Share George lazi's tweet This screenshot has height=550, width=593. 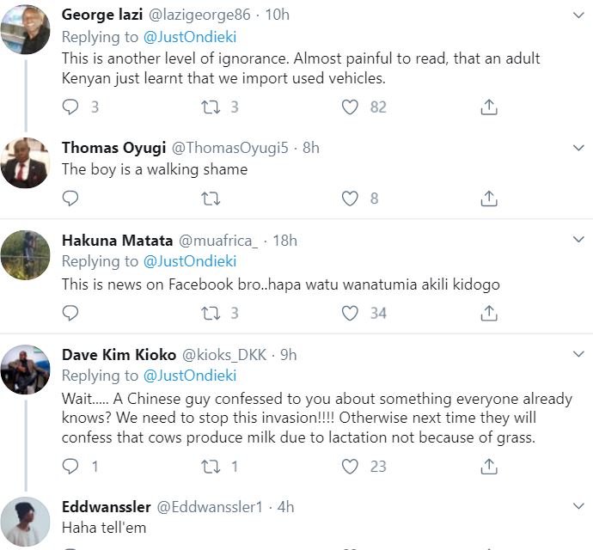(x=489, y=107)
